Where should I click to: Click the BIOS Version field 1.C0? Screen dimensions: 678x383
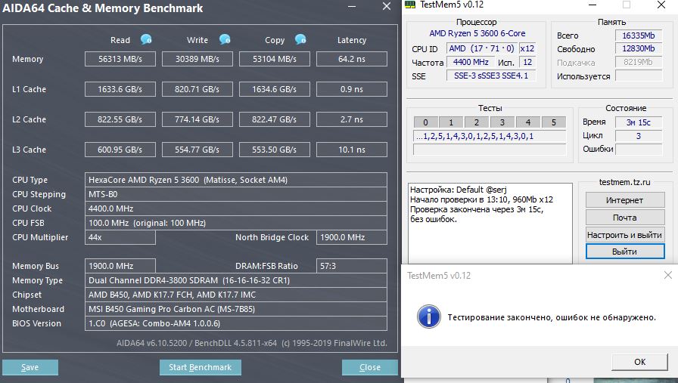pos(235,323)
